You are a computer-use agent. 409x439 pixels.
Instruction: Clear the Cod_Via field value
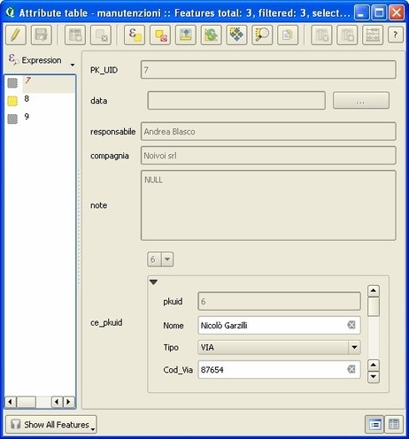351,369
